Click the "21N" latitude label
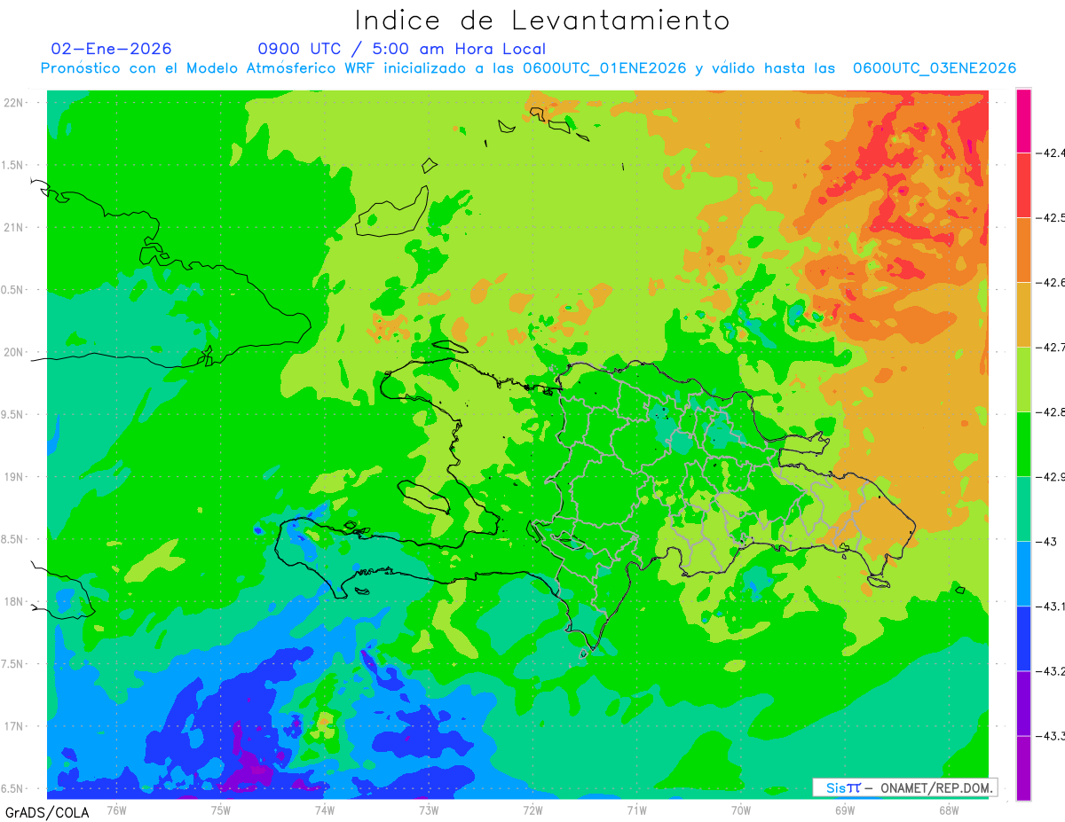Image resolution: width=1065 pixels, height=822 pixels. [14, 228]
